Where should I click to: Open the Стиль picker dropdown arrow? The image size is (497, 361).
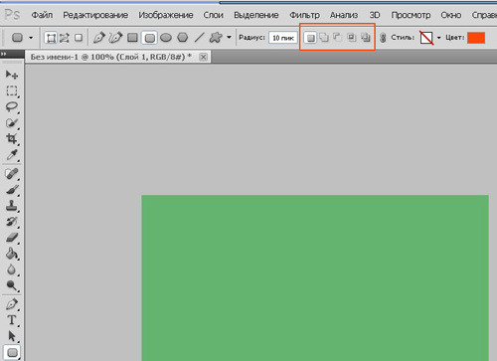[x=439, y=38]
